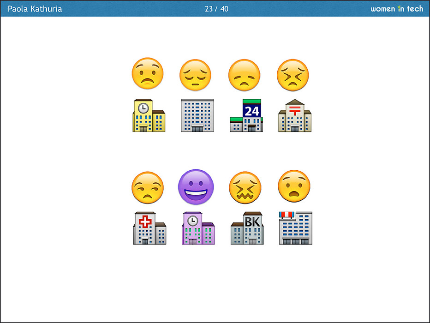Select the purple grinning face emoji
430x323 pixels.
196,187
